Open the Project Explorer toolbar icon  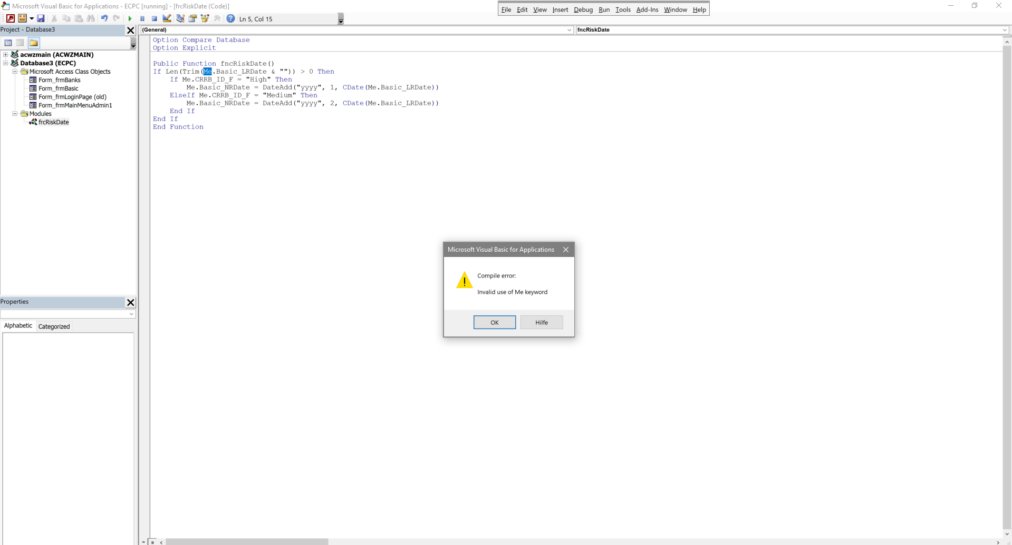click(180, 18)
